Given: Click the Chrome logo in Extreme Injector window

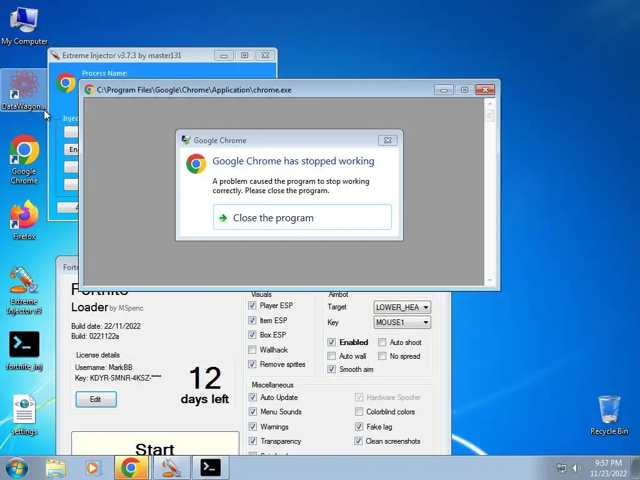Looking at the screenshot, I should click(65, 82).
